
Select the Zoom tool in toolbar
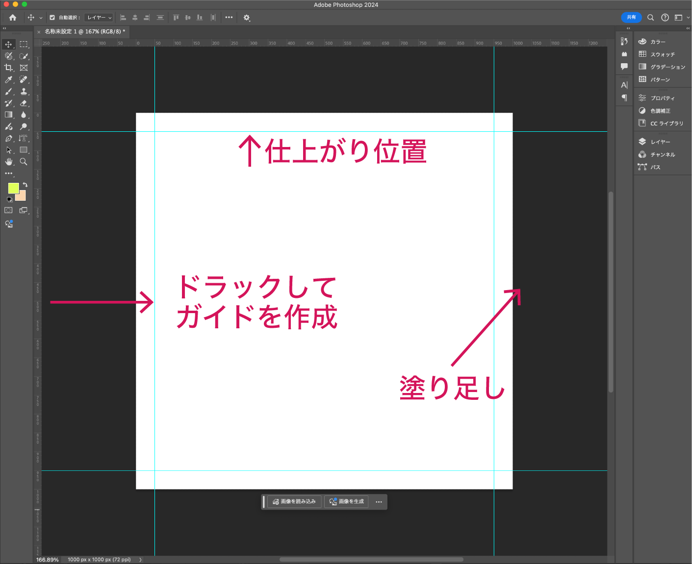(24, 162)
